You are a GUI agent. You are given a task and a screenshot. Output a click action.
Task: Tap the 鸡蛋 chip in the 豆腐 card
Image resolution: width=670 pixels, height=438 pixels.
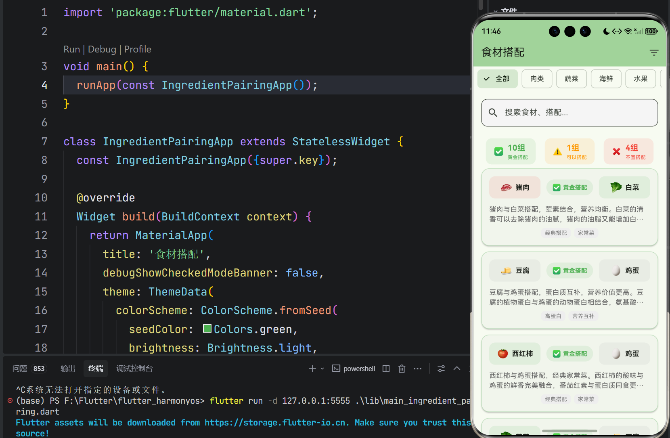coord(624,270)
